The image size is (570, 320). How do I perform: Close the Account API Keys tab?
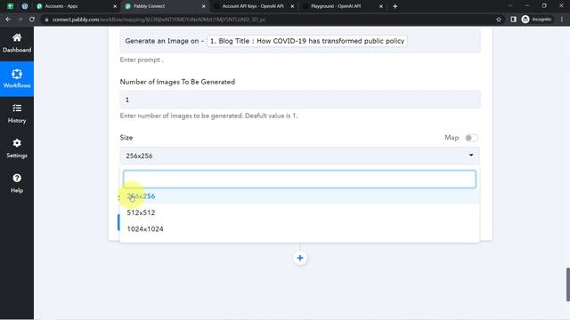click(292, 6)
